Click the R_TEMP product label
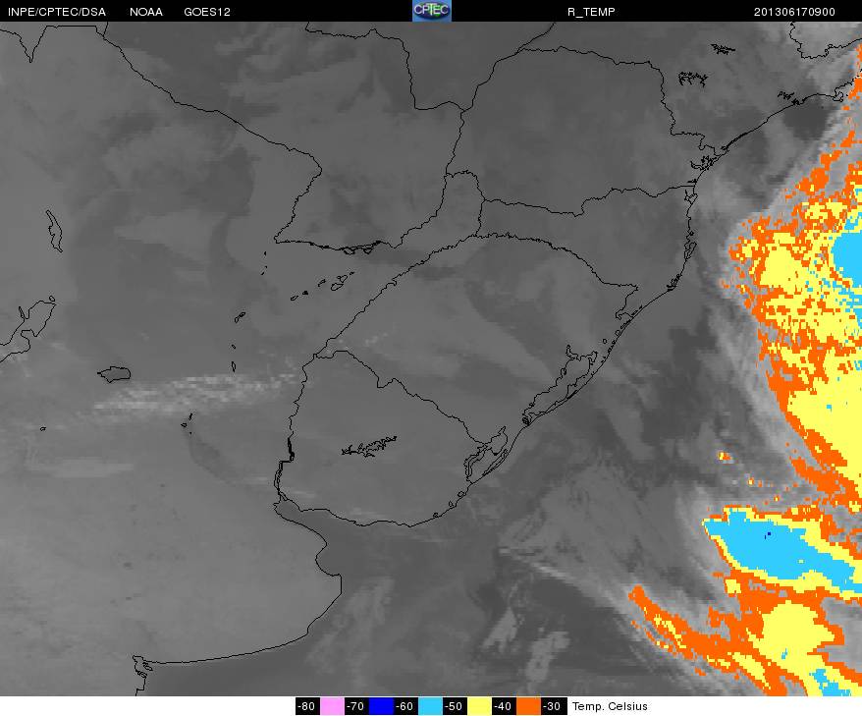The width and height of the screenshot is (862, 716). (x=591, y=12)
